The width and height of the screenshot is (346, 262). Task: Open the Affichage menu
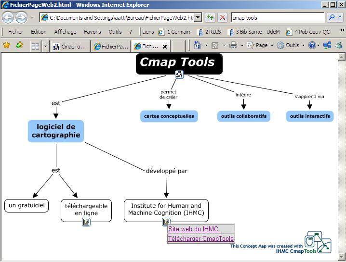[65, 32]
